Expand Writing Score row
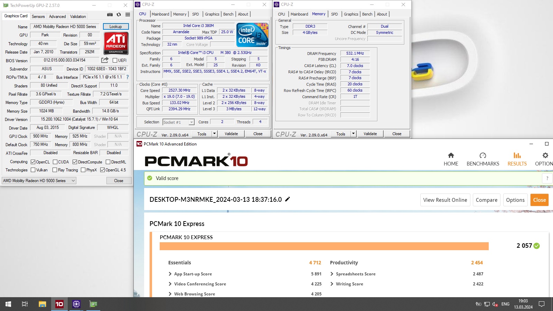 tap(332, 284)
